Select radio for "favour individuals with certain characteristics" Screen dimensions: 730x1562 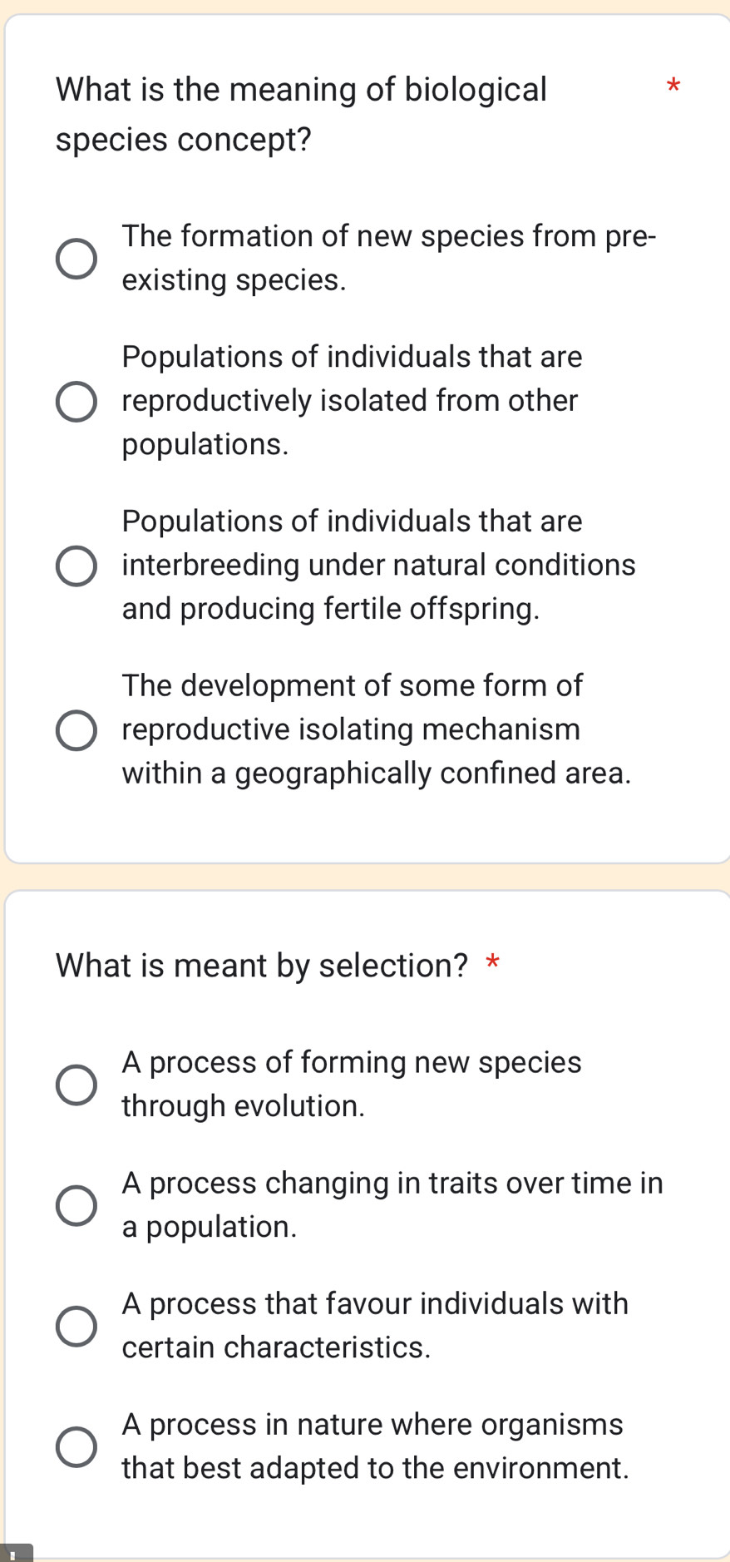[x=76, y=1325]
